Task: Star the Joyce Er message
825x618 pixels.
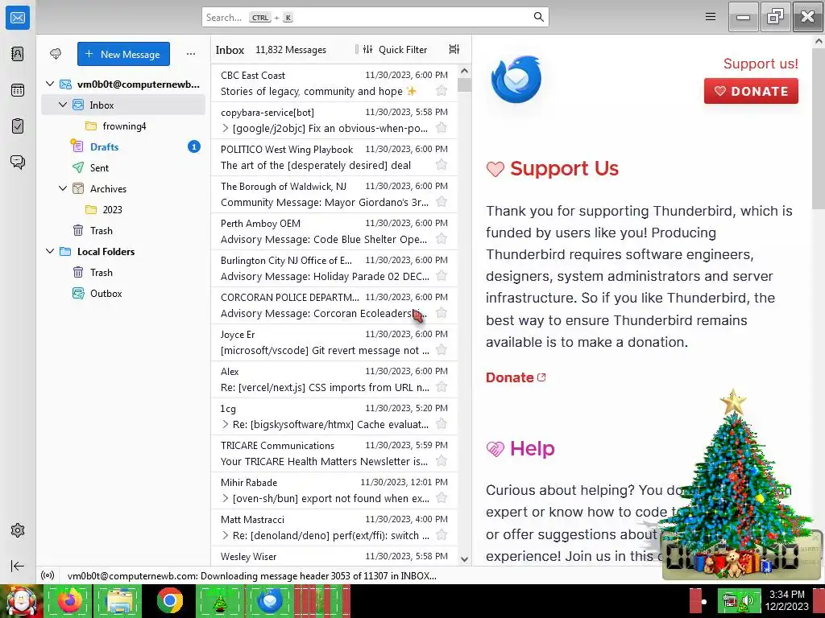Action: click(x=442, y=350)
